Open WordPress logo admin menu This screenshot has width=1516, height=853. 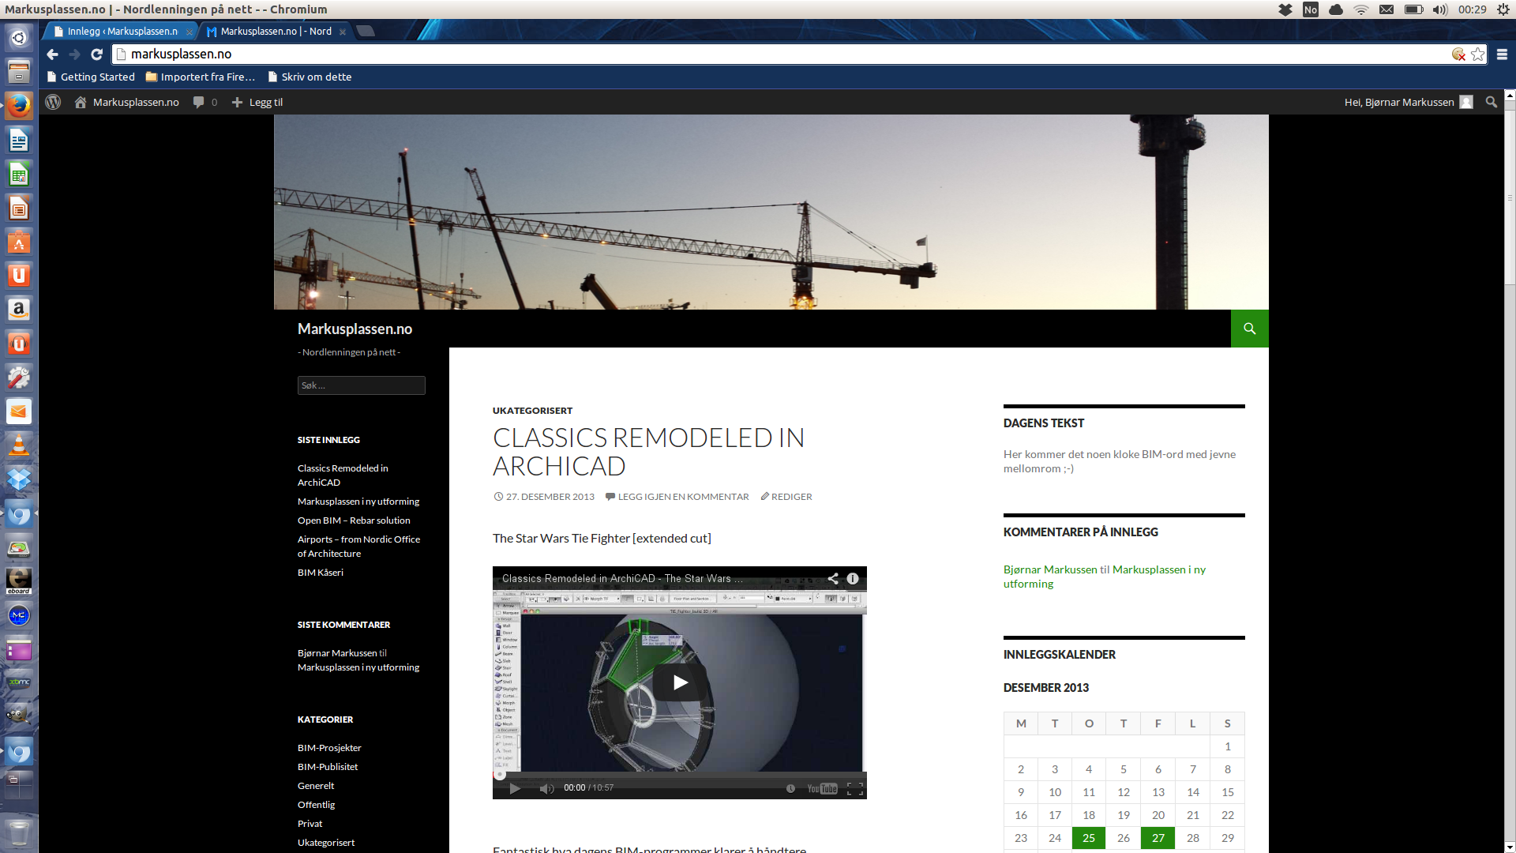[53, 102]
